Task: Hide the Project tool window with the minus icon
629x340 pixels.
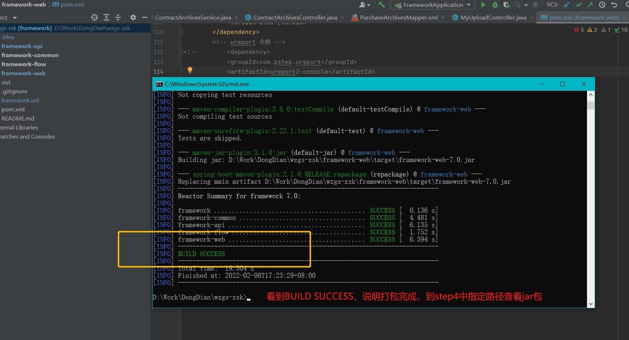Action: [144, 17]
